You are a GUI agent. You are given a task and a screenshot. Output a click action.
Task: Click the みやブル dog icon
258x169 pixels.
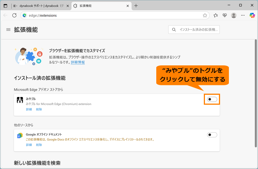pos(20,100)
